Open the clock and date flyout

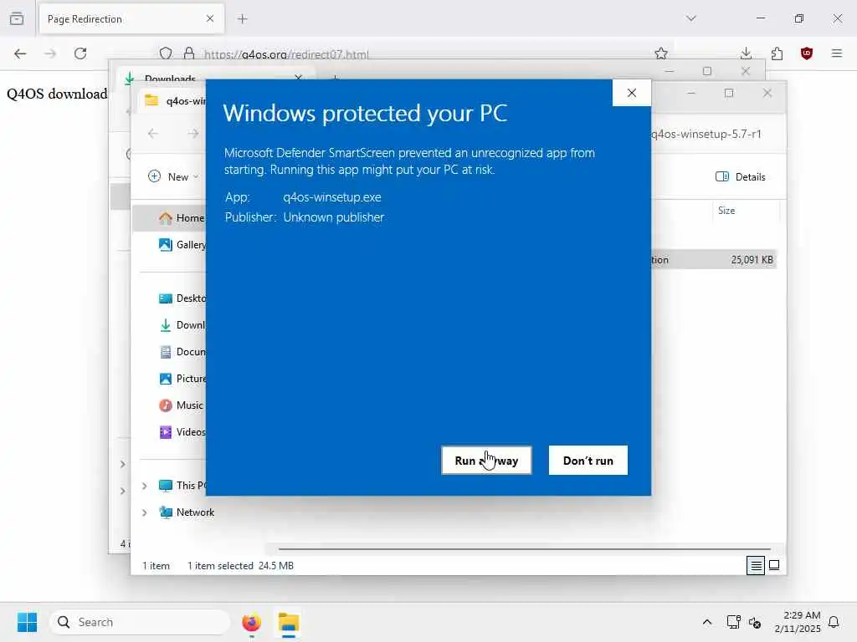click(x=798, y=622)
